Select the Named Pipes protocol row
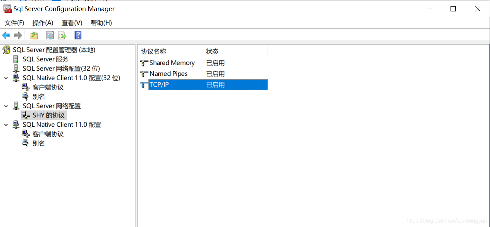 pos(204,74)
